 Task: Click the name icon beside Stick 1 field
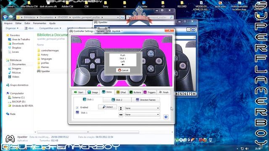[x=77, y=112]
